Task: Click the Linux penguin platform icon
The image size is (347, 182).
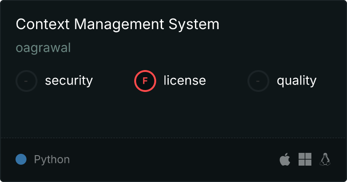Action: click(x=325, y=159)
